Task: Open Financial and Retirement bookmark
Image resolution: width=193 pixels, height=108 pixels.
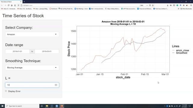Action: click(144, 9)
